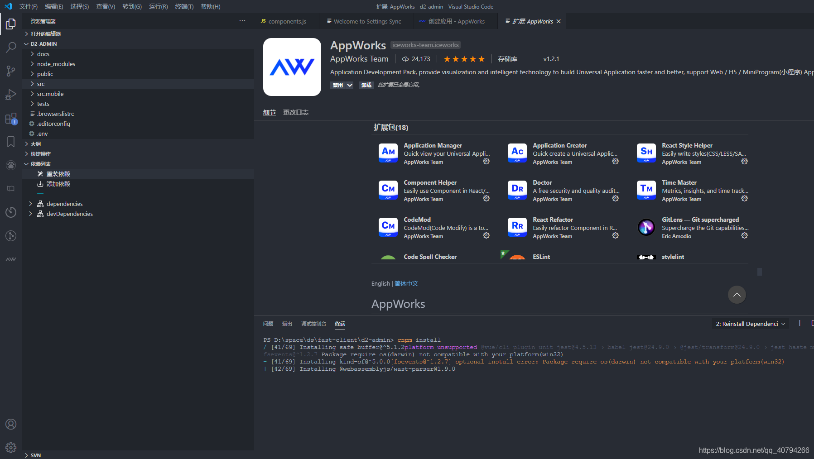Switch readme language to 简体中文
814x459 pixels.
406,283
